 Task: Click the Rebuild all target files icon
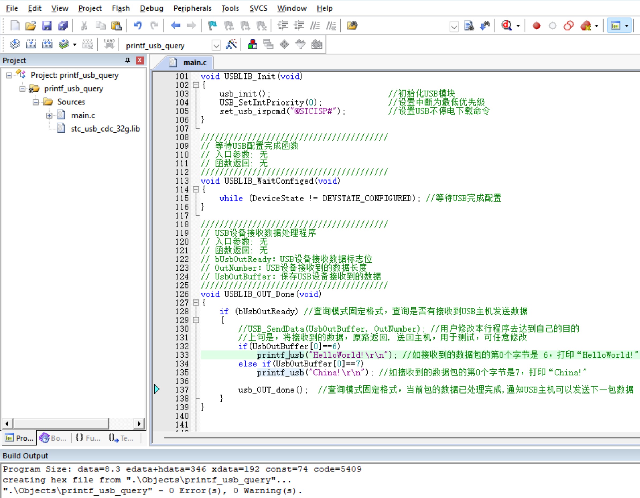(x=47, y=44)
